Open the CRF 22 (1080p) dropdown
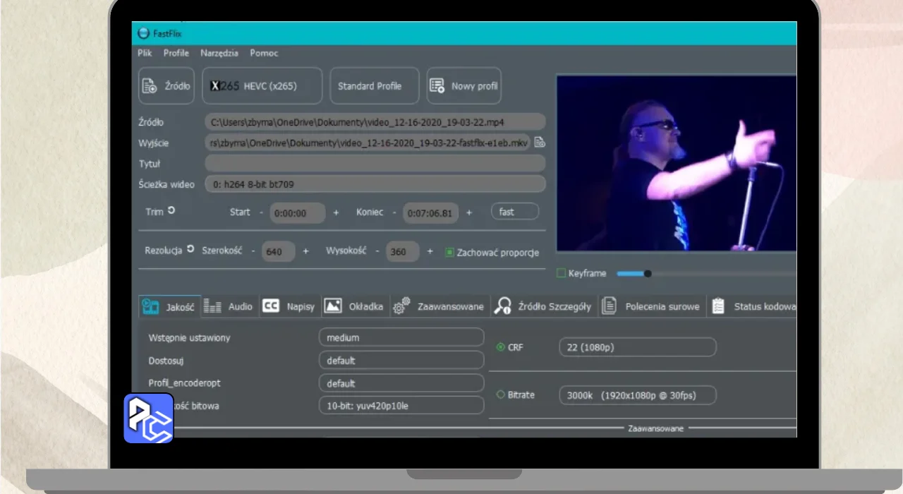This screenshot has width=903, height=494. coord(636,347)
